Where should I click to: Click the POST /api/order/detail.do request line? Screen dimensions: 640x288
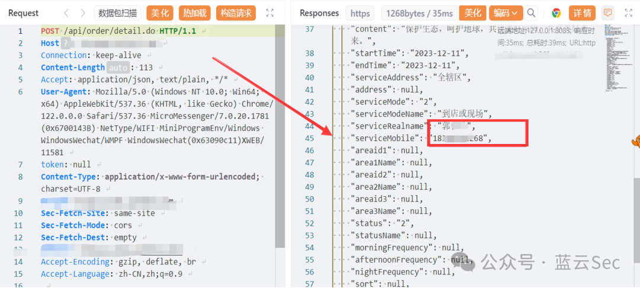[118, 31]
